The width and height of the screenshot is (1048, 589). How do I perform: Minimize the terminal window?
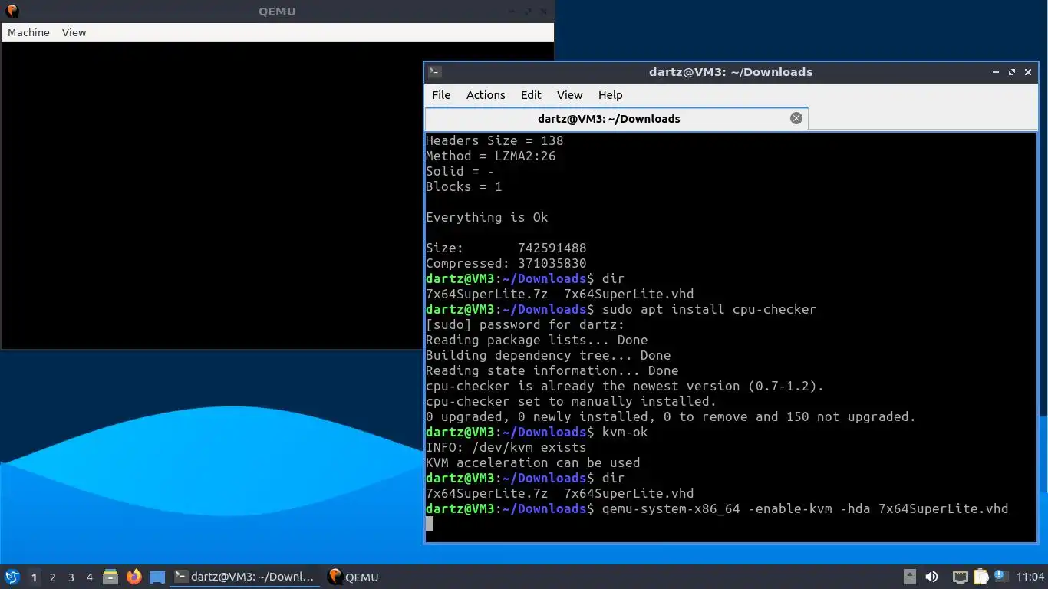pyautogui.click(x=996, y=72)
